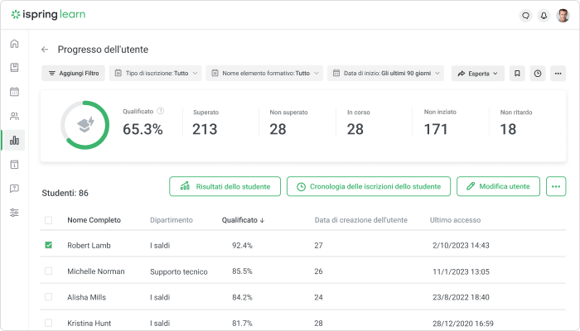Viewport: 580px width, 331px height.
Task: Open the green three-dots more actions button
Action: (x=556, y=186)
